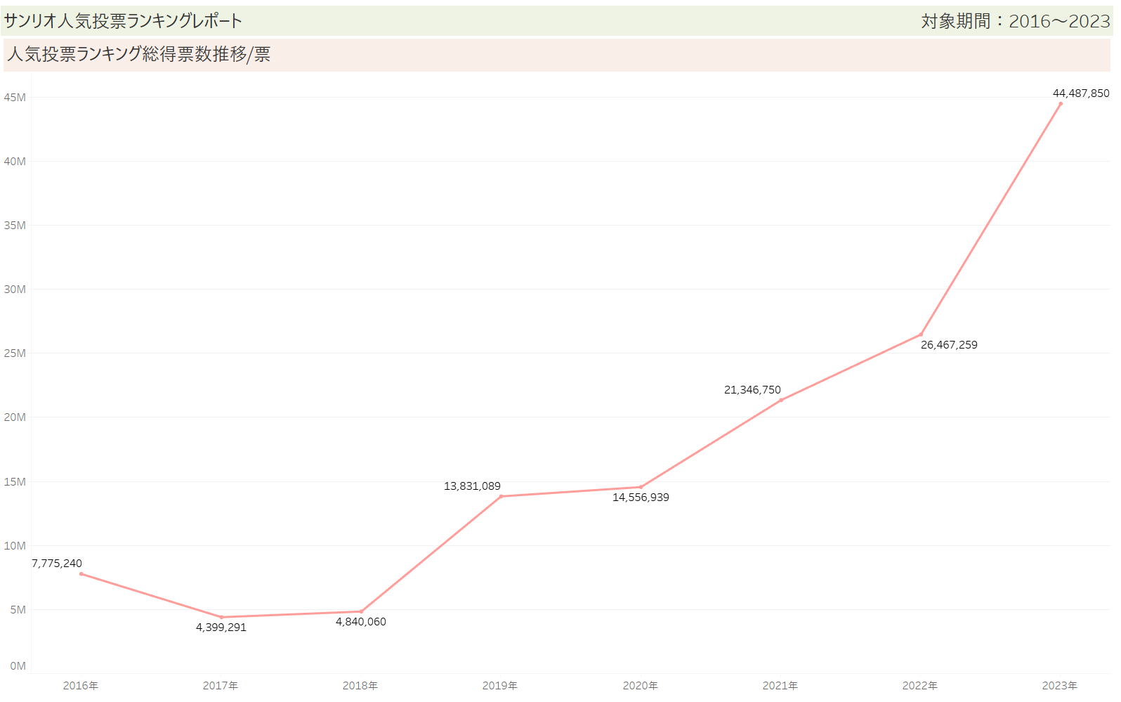
Task: Click the 0M y-axis tick label
Action: click(x=18, y=665)
